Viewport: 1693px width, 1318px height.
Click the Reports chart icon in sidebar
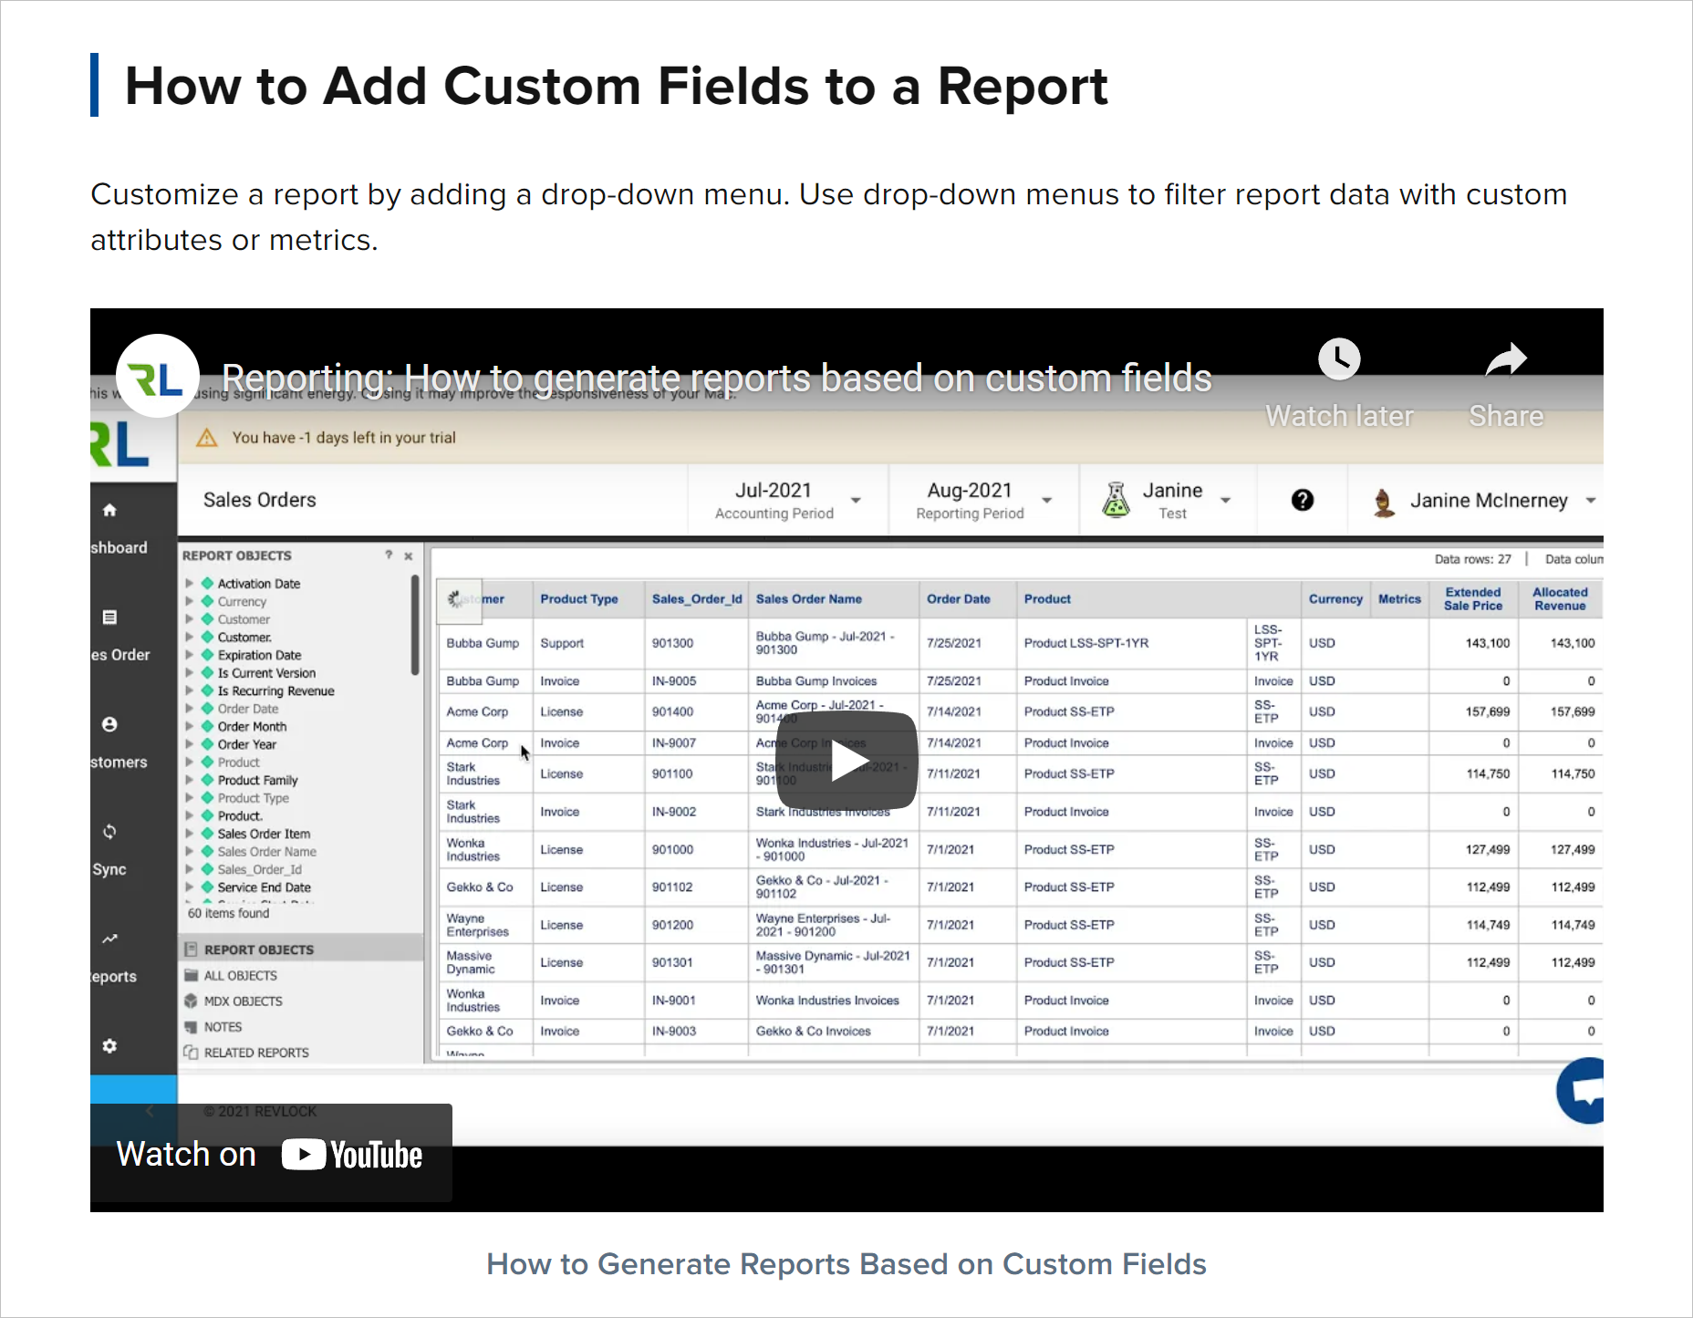(109, 939)
